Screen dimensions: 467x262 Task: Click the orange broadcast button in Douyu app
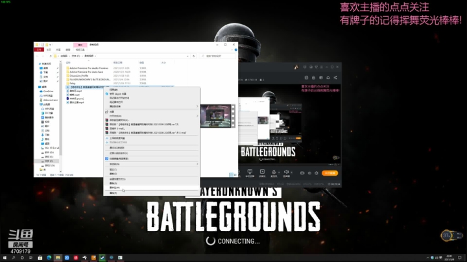(x=329, y=173)
